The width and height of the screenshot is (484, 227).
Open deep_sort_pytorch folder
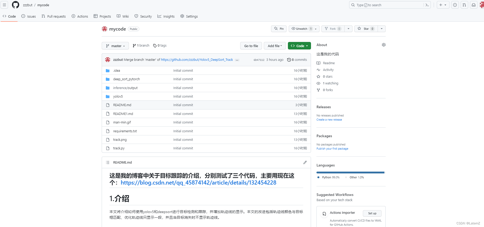[x=126, y=79]
